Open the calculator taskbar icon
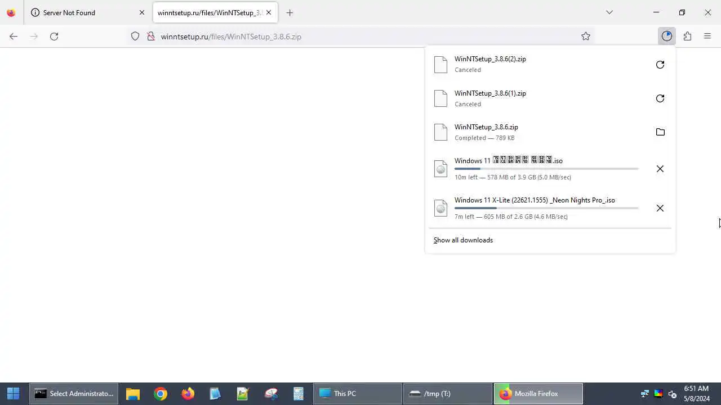The image size is (721, 405). coord(298,394)
